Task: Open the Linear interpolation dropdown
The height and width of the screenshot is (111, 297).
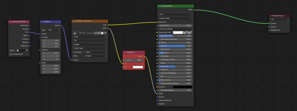Action: (x=90, y=37)
